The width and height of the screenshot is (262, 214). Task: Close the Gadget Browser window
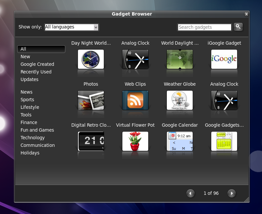[x=246, y=14]
